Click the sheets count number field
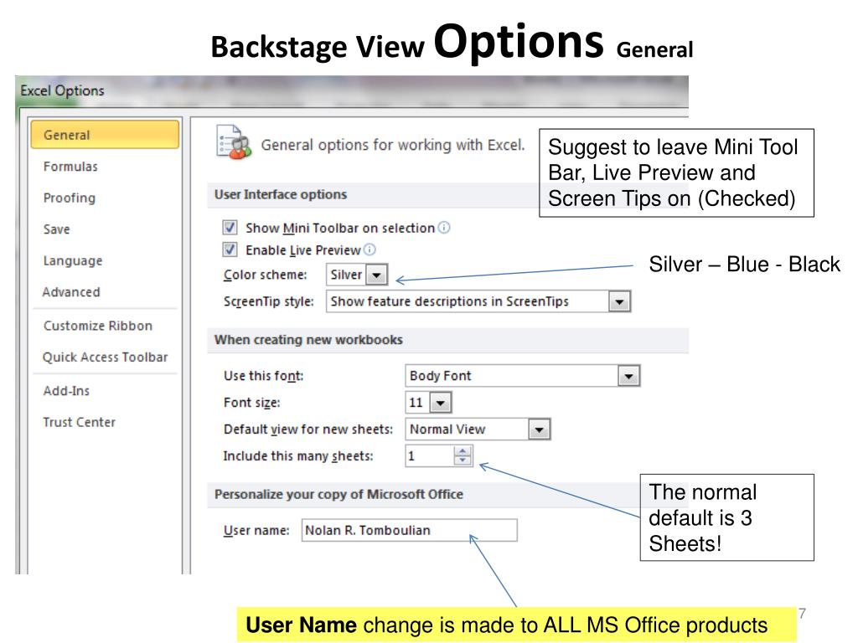858x643 pixels. point(430,455)
